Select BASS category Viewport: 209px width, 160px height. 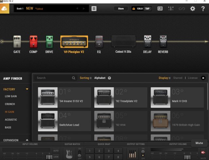[x=8, y=127]
